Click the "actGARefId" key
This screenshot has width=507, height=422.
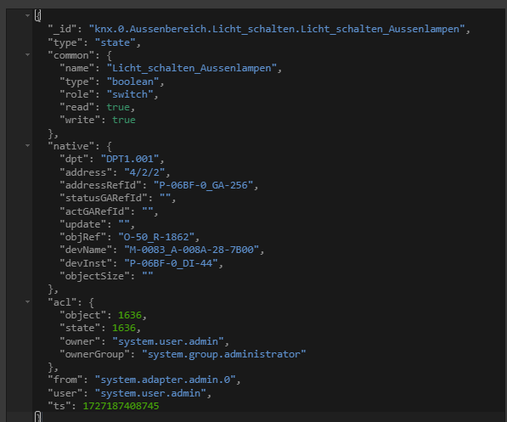(95, 211)
